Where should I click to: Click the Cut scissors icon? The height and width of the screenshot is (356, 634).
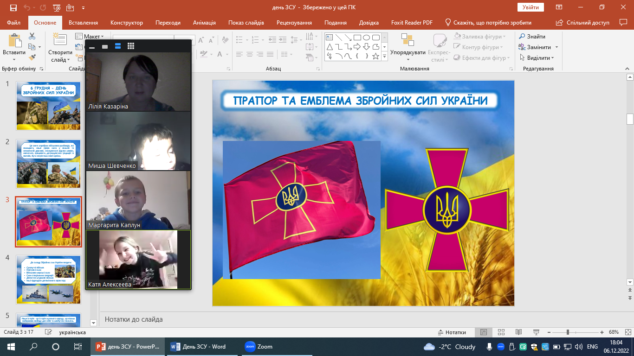pyautogui.click(x=32, y=36)
